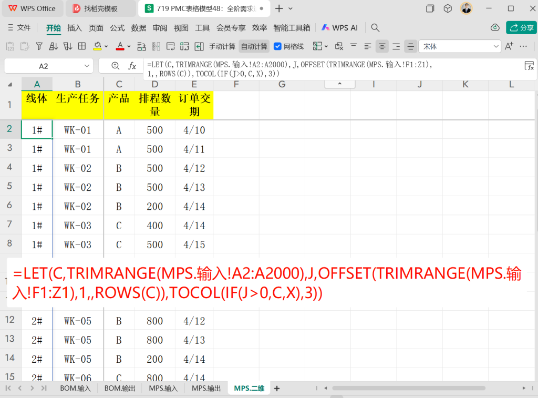Expand the Name Box A2 dropdown

coord(87,66)
